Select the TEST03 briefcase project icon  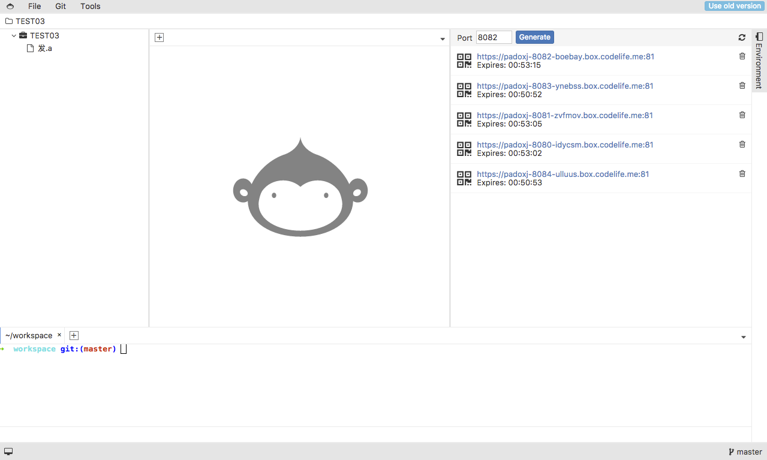(23, 35)
